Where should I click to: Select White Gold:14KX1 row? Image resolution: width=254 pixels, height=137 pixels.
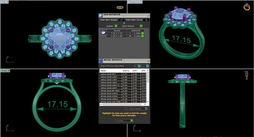click(x=123, y=99)
